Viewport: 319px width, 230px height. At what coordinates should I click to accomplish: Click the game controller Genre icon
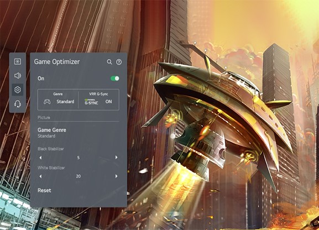pos(47,101)
